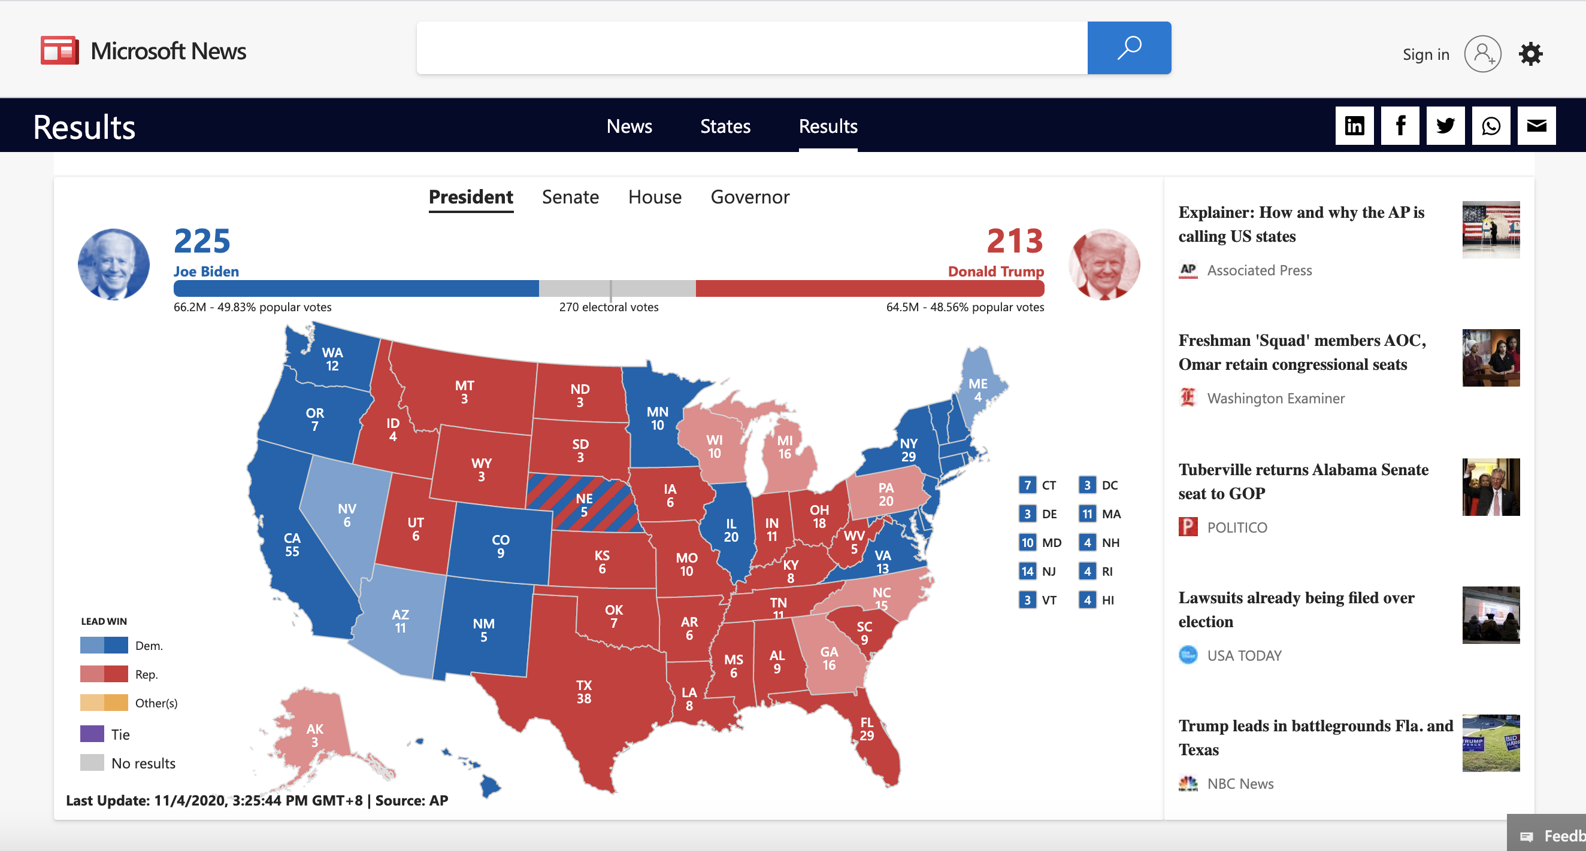Open the Tuberville Alabama Senate article
The image size is (1586, 851).
[x=1303, y=481]
